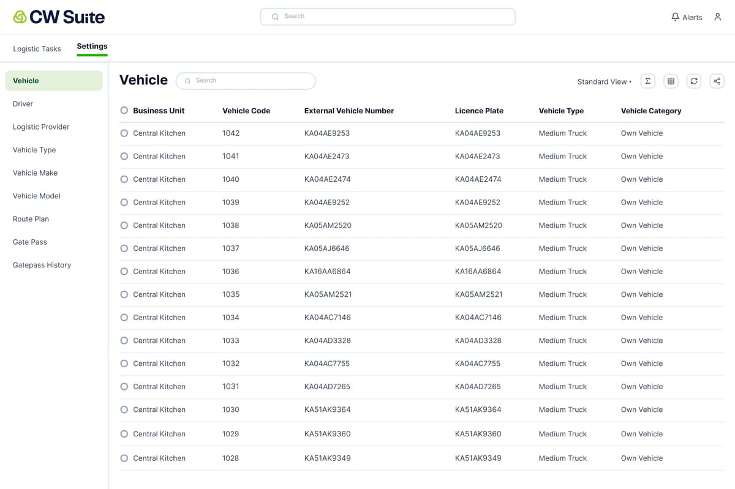The height and width of the screenshot is (489, 735).
Task: Sort by Vehicle Code column header
Action: pyautogui.click(x=246, y=111)
